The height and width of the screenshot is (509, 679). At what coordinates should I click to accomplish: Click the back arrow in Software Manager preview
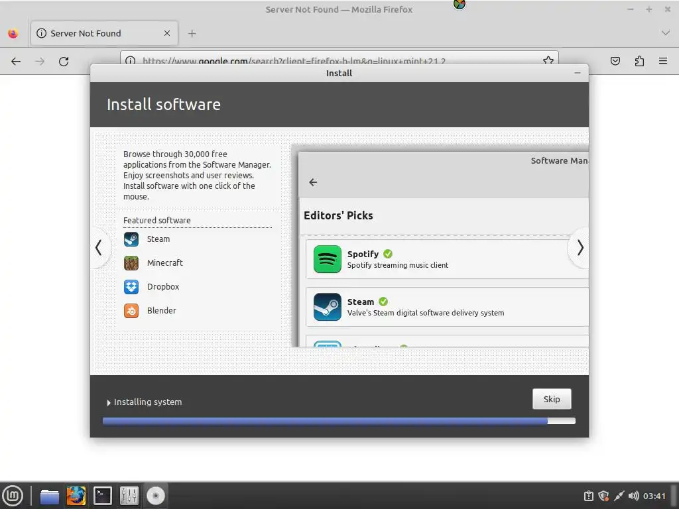313,182
